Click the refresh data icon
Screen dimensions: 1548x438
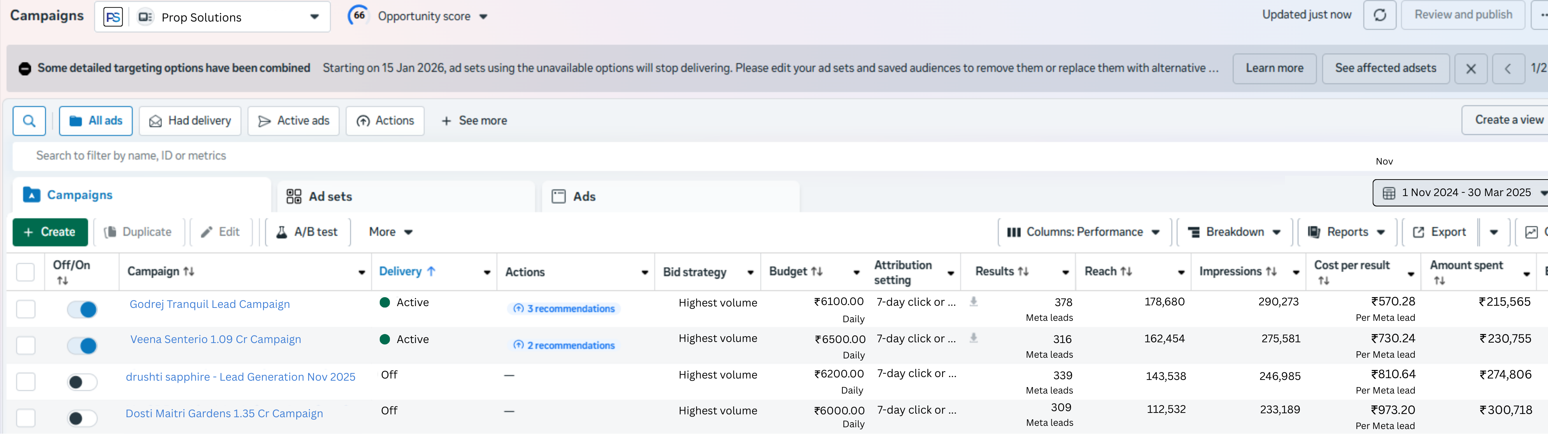pos(1380,15)
